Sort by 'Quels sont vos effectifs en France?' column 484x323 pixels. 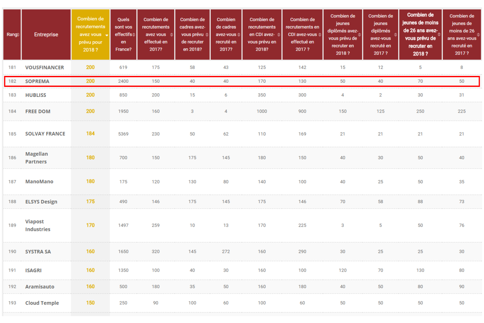click(123, 35)
